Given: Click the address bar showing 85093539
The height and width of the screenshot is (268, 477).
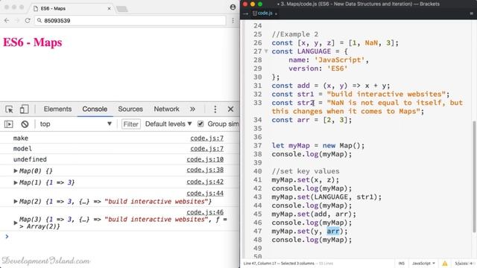Looking at the screenshot, I should 130,20.
